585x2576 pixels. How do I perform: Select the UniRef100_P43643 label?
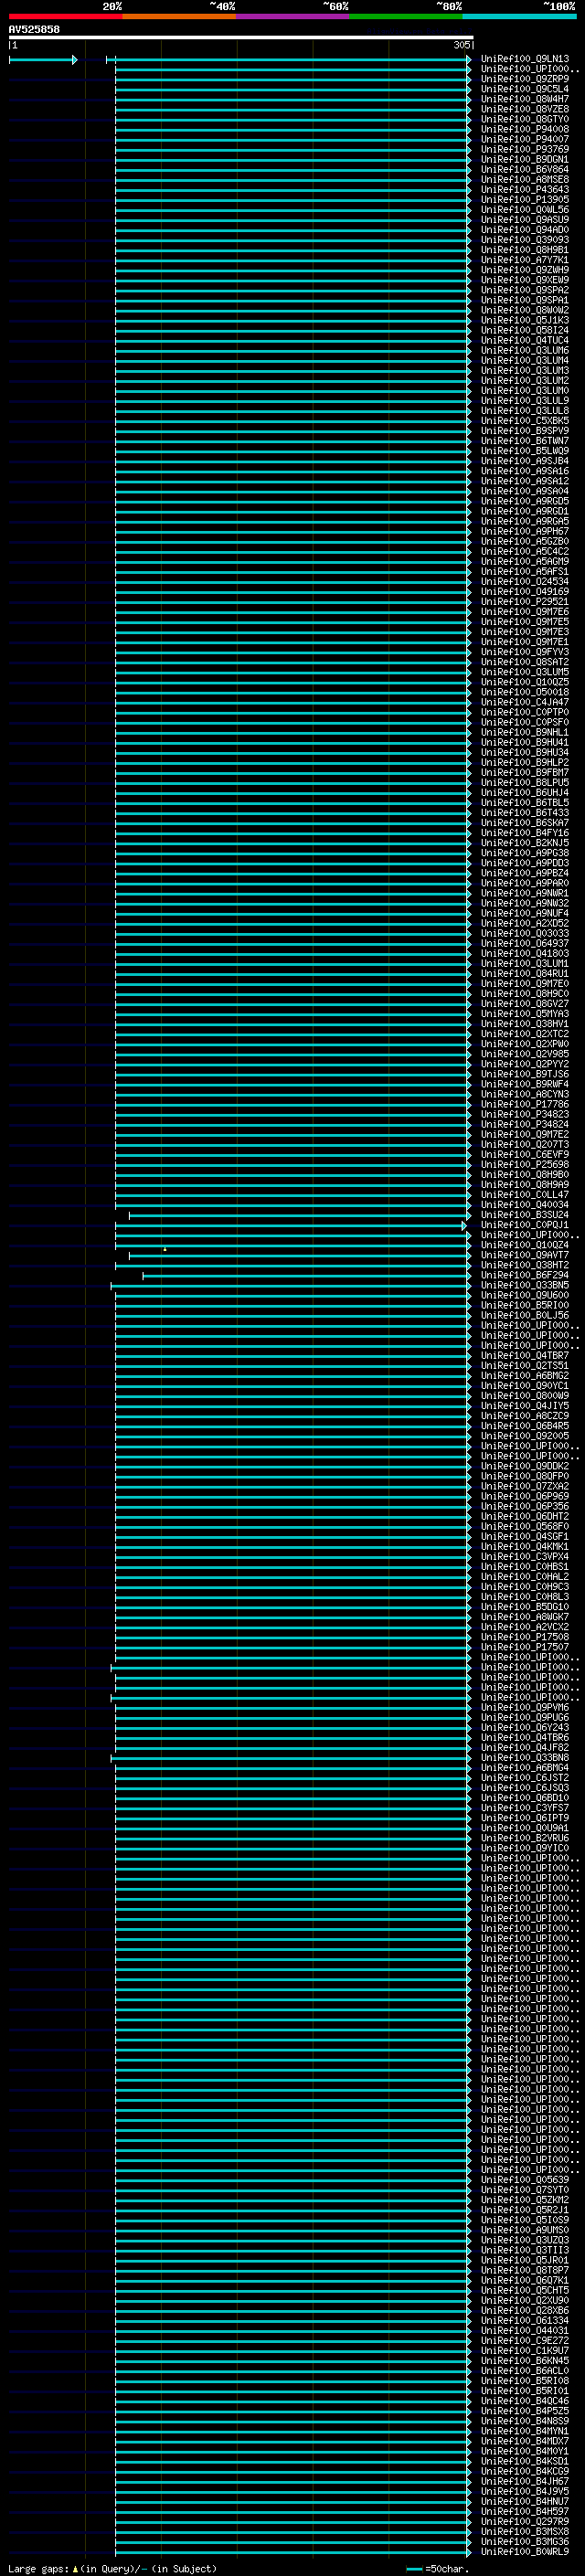click(525, 189)
